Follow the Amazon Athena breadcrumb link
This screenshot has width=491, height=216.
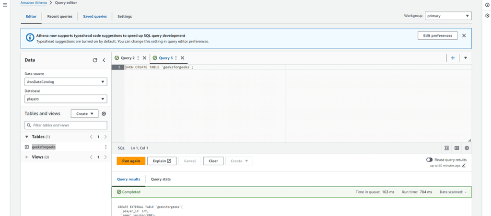(34, 2)
